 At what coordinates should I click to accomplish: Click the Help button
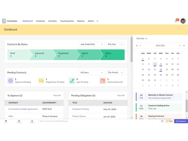(x=169, y=121)
